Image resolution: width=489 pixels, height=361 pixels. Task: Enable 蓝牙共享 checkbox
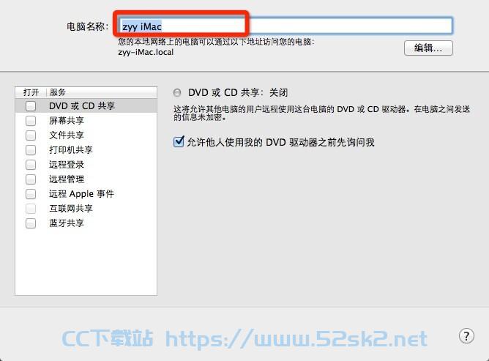click(31, 223)
